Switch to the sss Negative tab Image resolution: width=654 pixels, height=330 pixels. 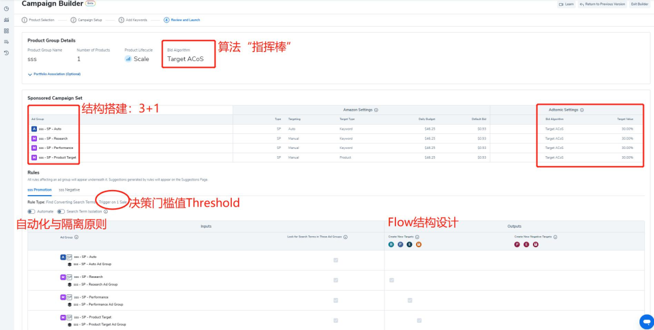[x=69, y=190]
